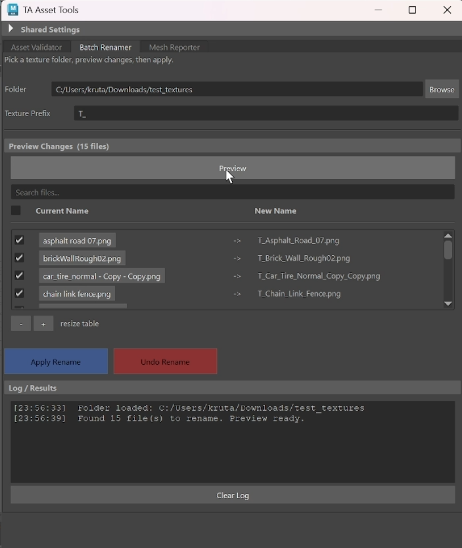The width and height of the screenshot is (462, 548).
Task: Click the Texture Prefix input field
Action: (266, 113)
